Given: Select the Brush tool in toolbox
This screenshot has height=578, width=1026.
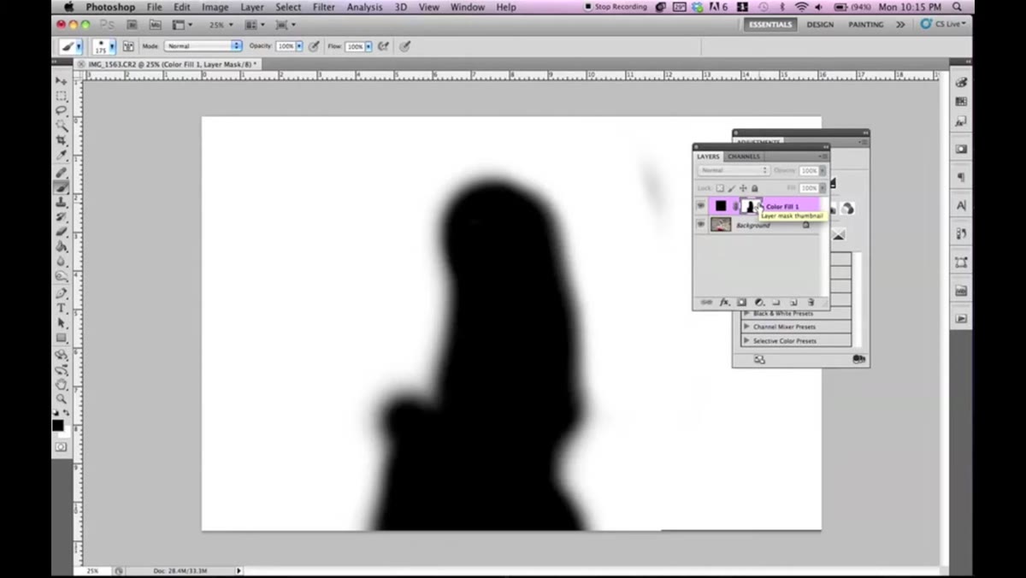Looking at the screenshot, I should [x=62, y=187].
